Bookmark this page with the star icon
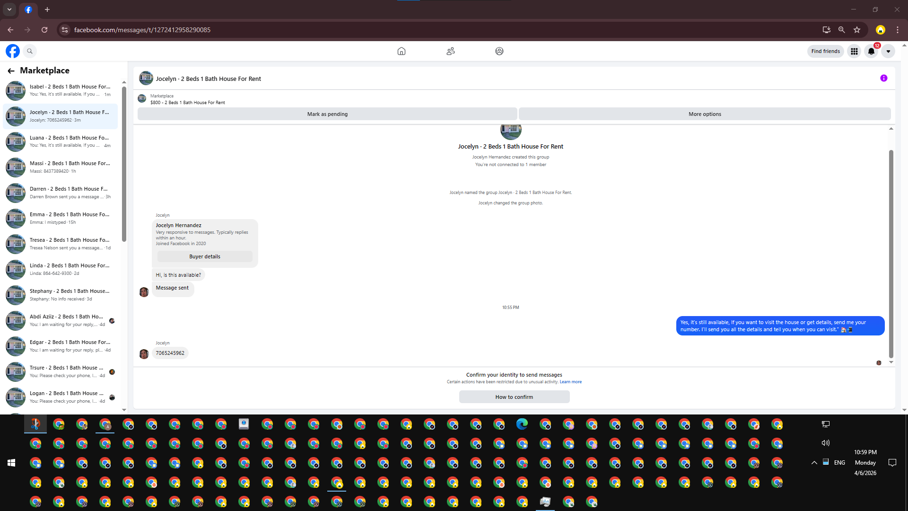Screen dimensions: 908x511 (857, 30)
